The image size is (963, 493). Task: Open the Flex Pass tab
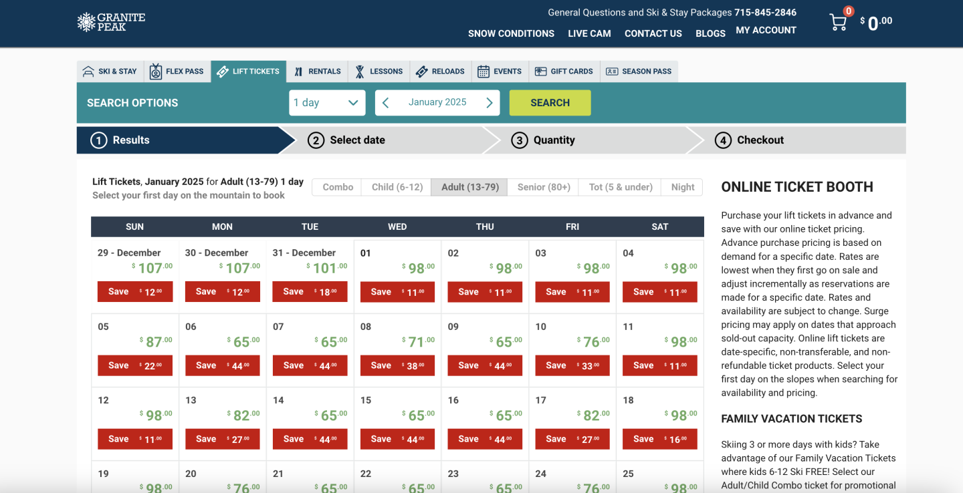(x=177, y=71)
